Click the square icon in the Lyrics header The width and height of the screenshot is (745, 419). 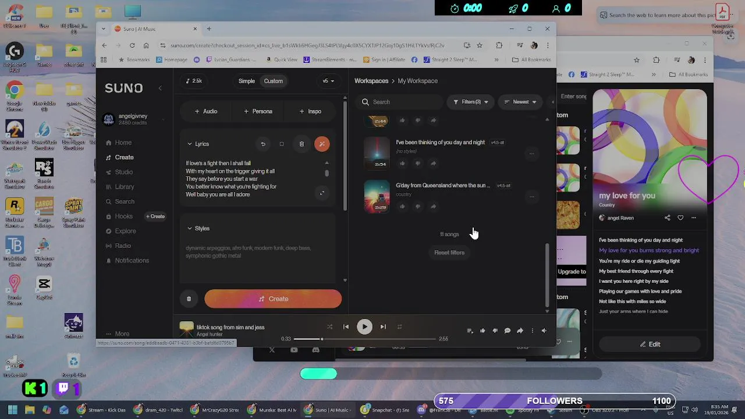click(282, 144)
